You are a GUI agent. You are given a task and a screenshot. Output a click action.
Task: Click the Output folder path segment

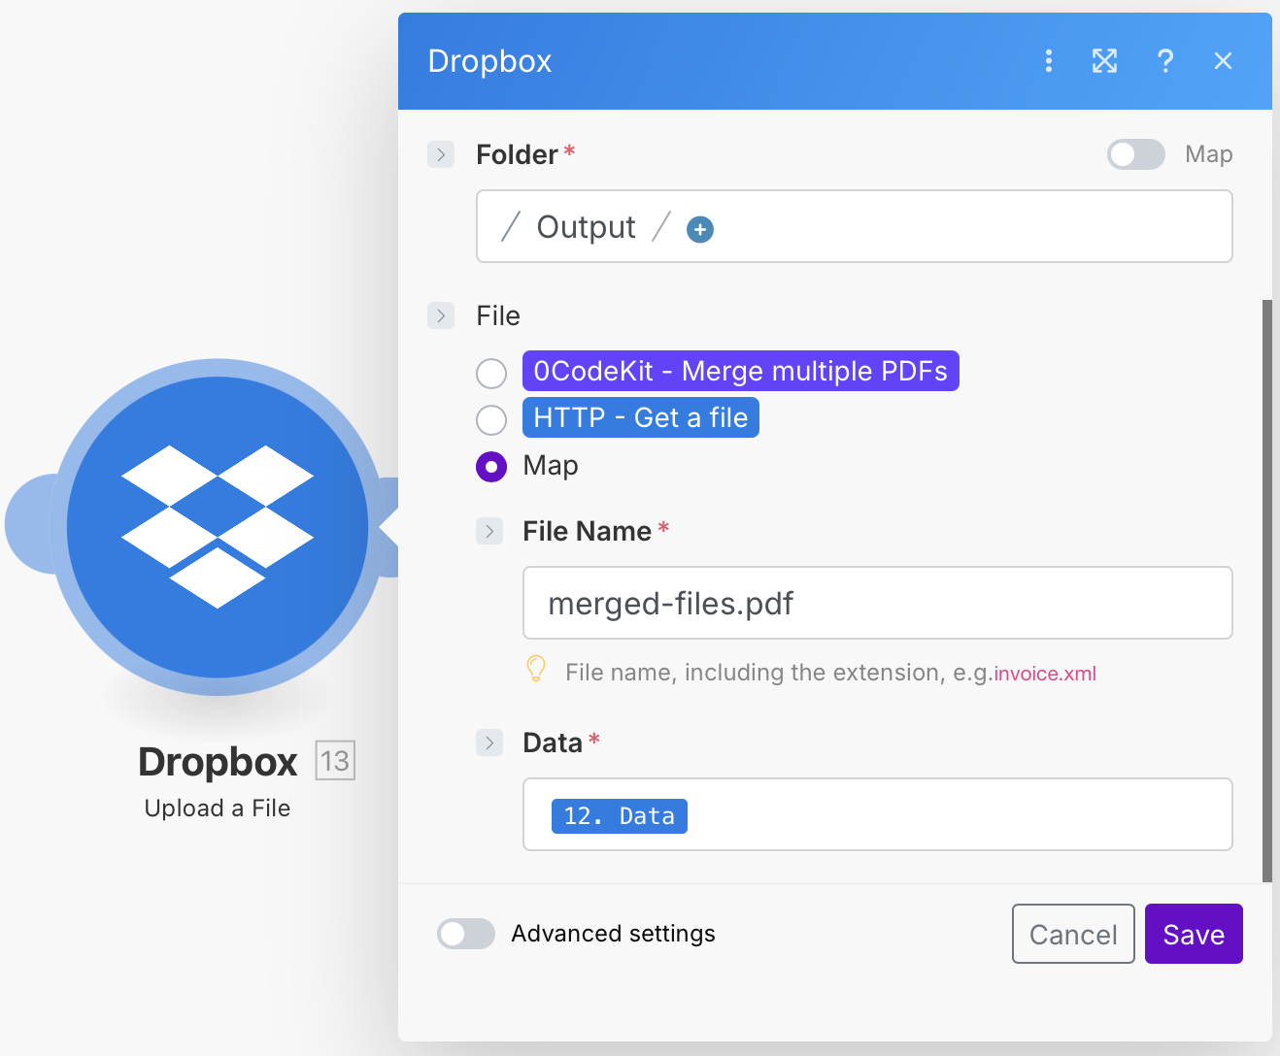click(586, 227)
